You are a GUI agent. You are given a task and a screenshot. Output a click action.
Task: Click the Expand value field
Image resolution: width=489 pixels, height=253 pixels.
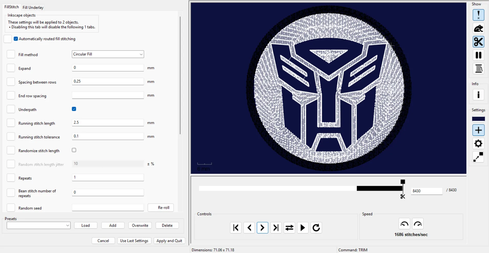[108, 68]
